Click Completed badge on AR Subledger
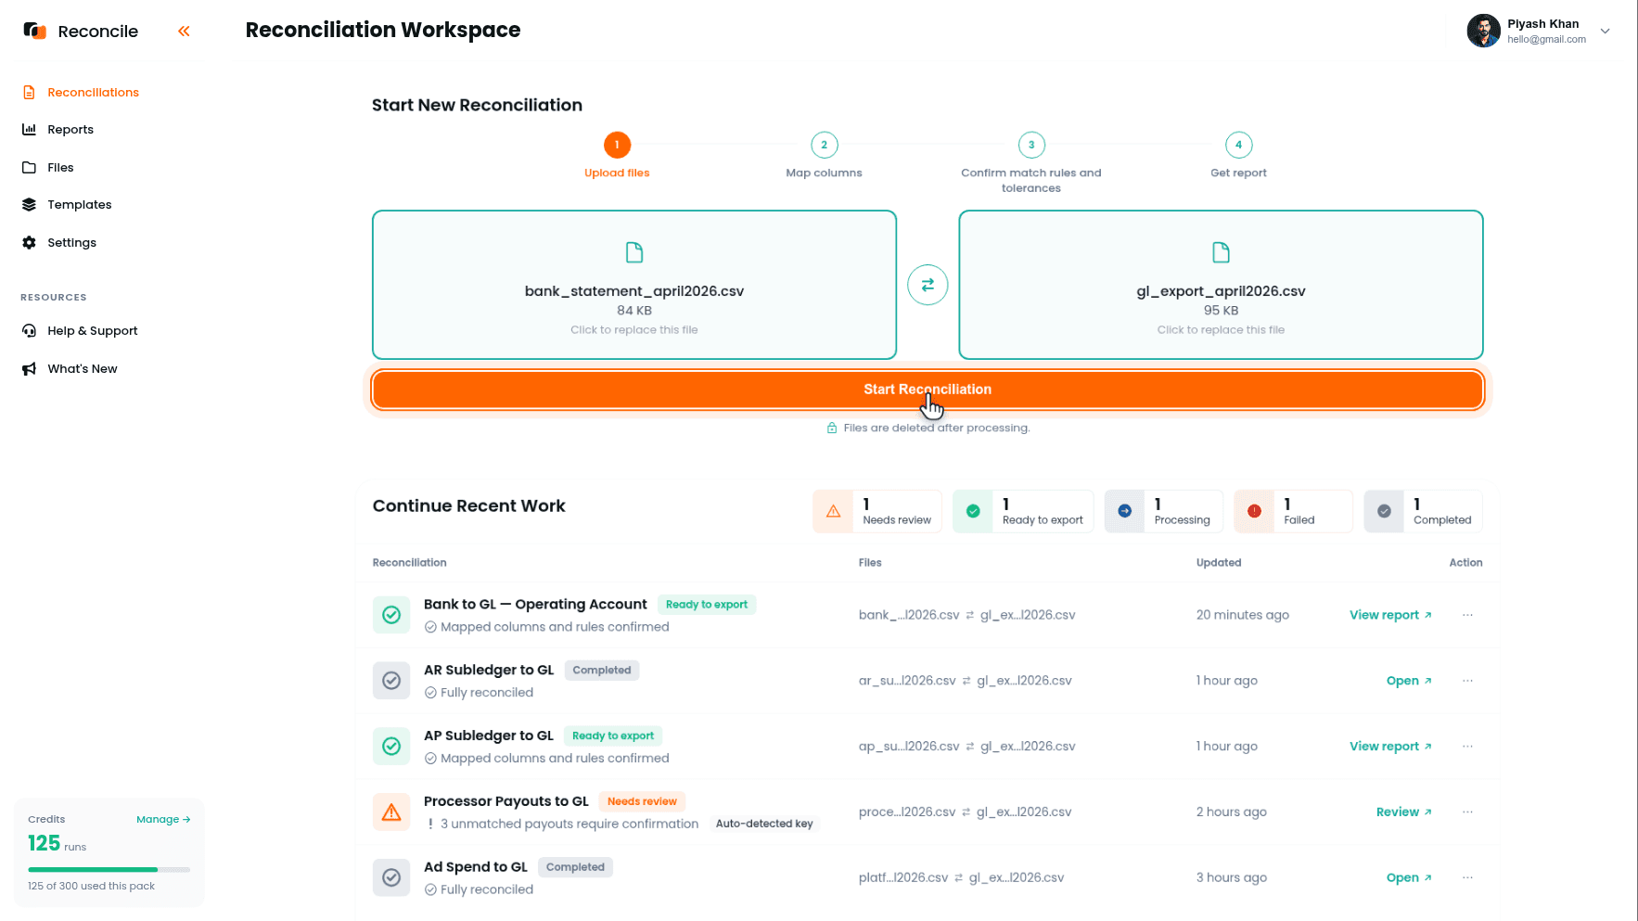1638x921 pixels. pos(602,670)
